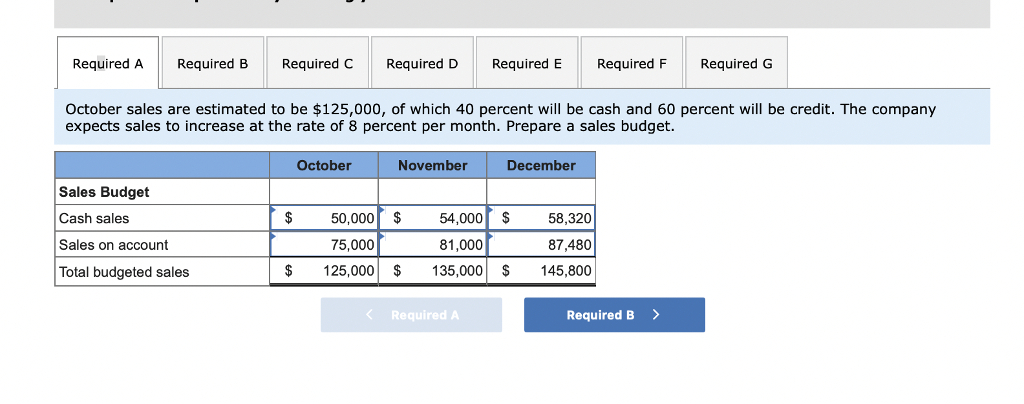Click the December column header

pos(541,165)
